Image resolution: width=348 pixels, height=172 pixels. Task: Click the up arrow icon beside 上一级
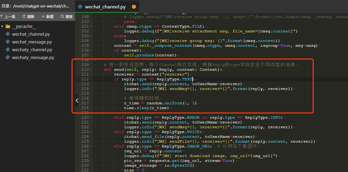point(1,16)
